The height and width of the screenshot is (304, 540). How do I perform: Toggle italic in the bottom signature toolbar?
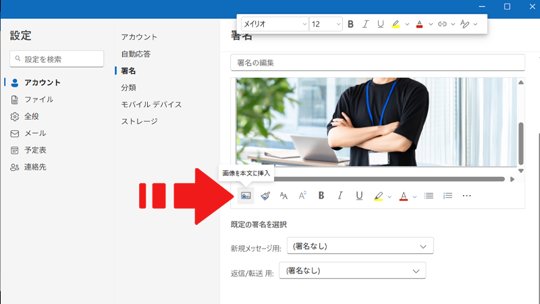point(340,196)
